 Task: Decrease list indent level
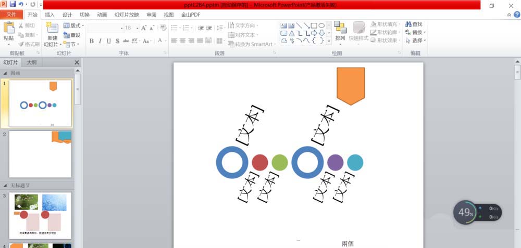click(x=201, y=28)
